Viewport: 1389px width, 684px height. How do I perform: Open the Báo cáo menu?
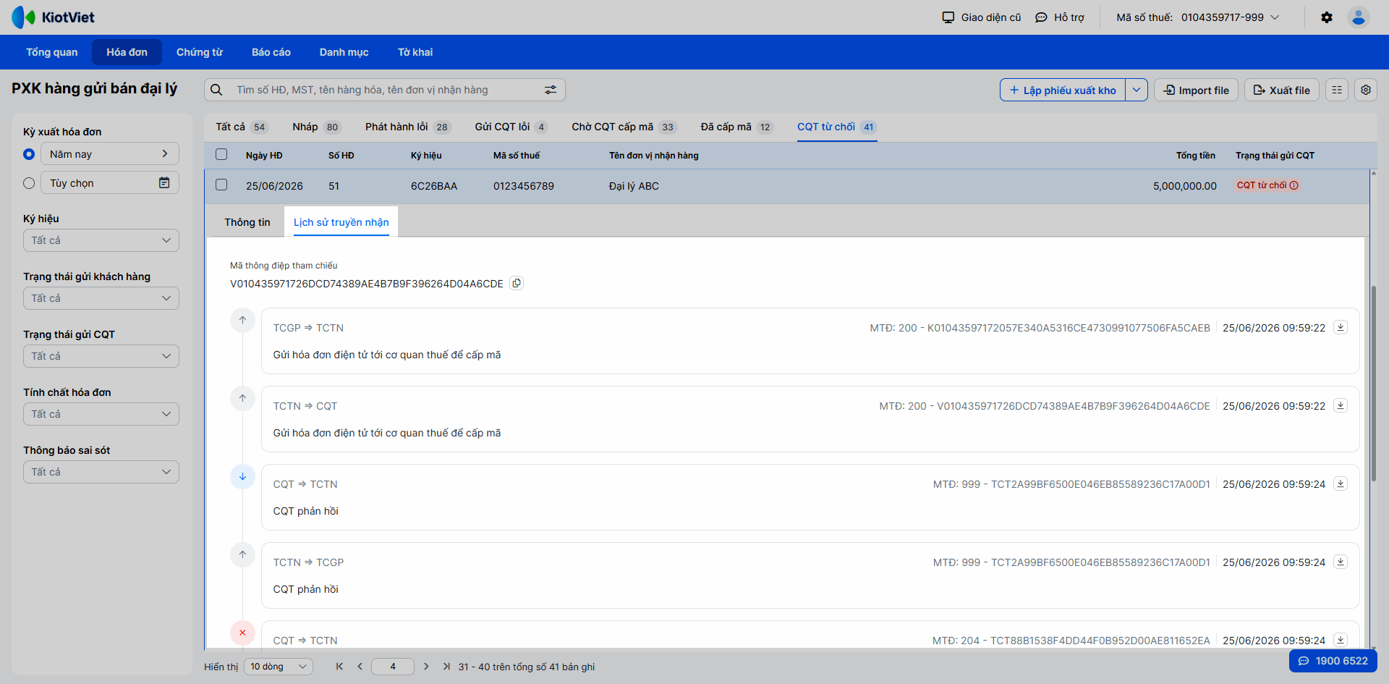[271, 52]
